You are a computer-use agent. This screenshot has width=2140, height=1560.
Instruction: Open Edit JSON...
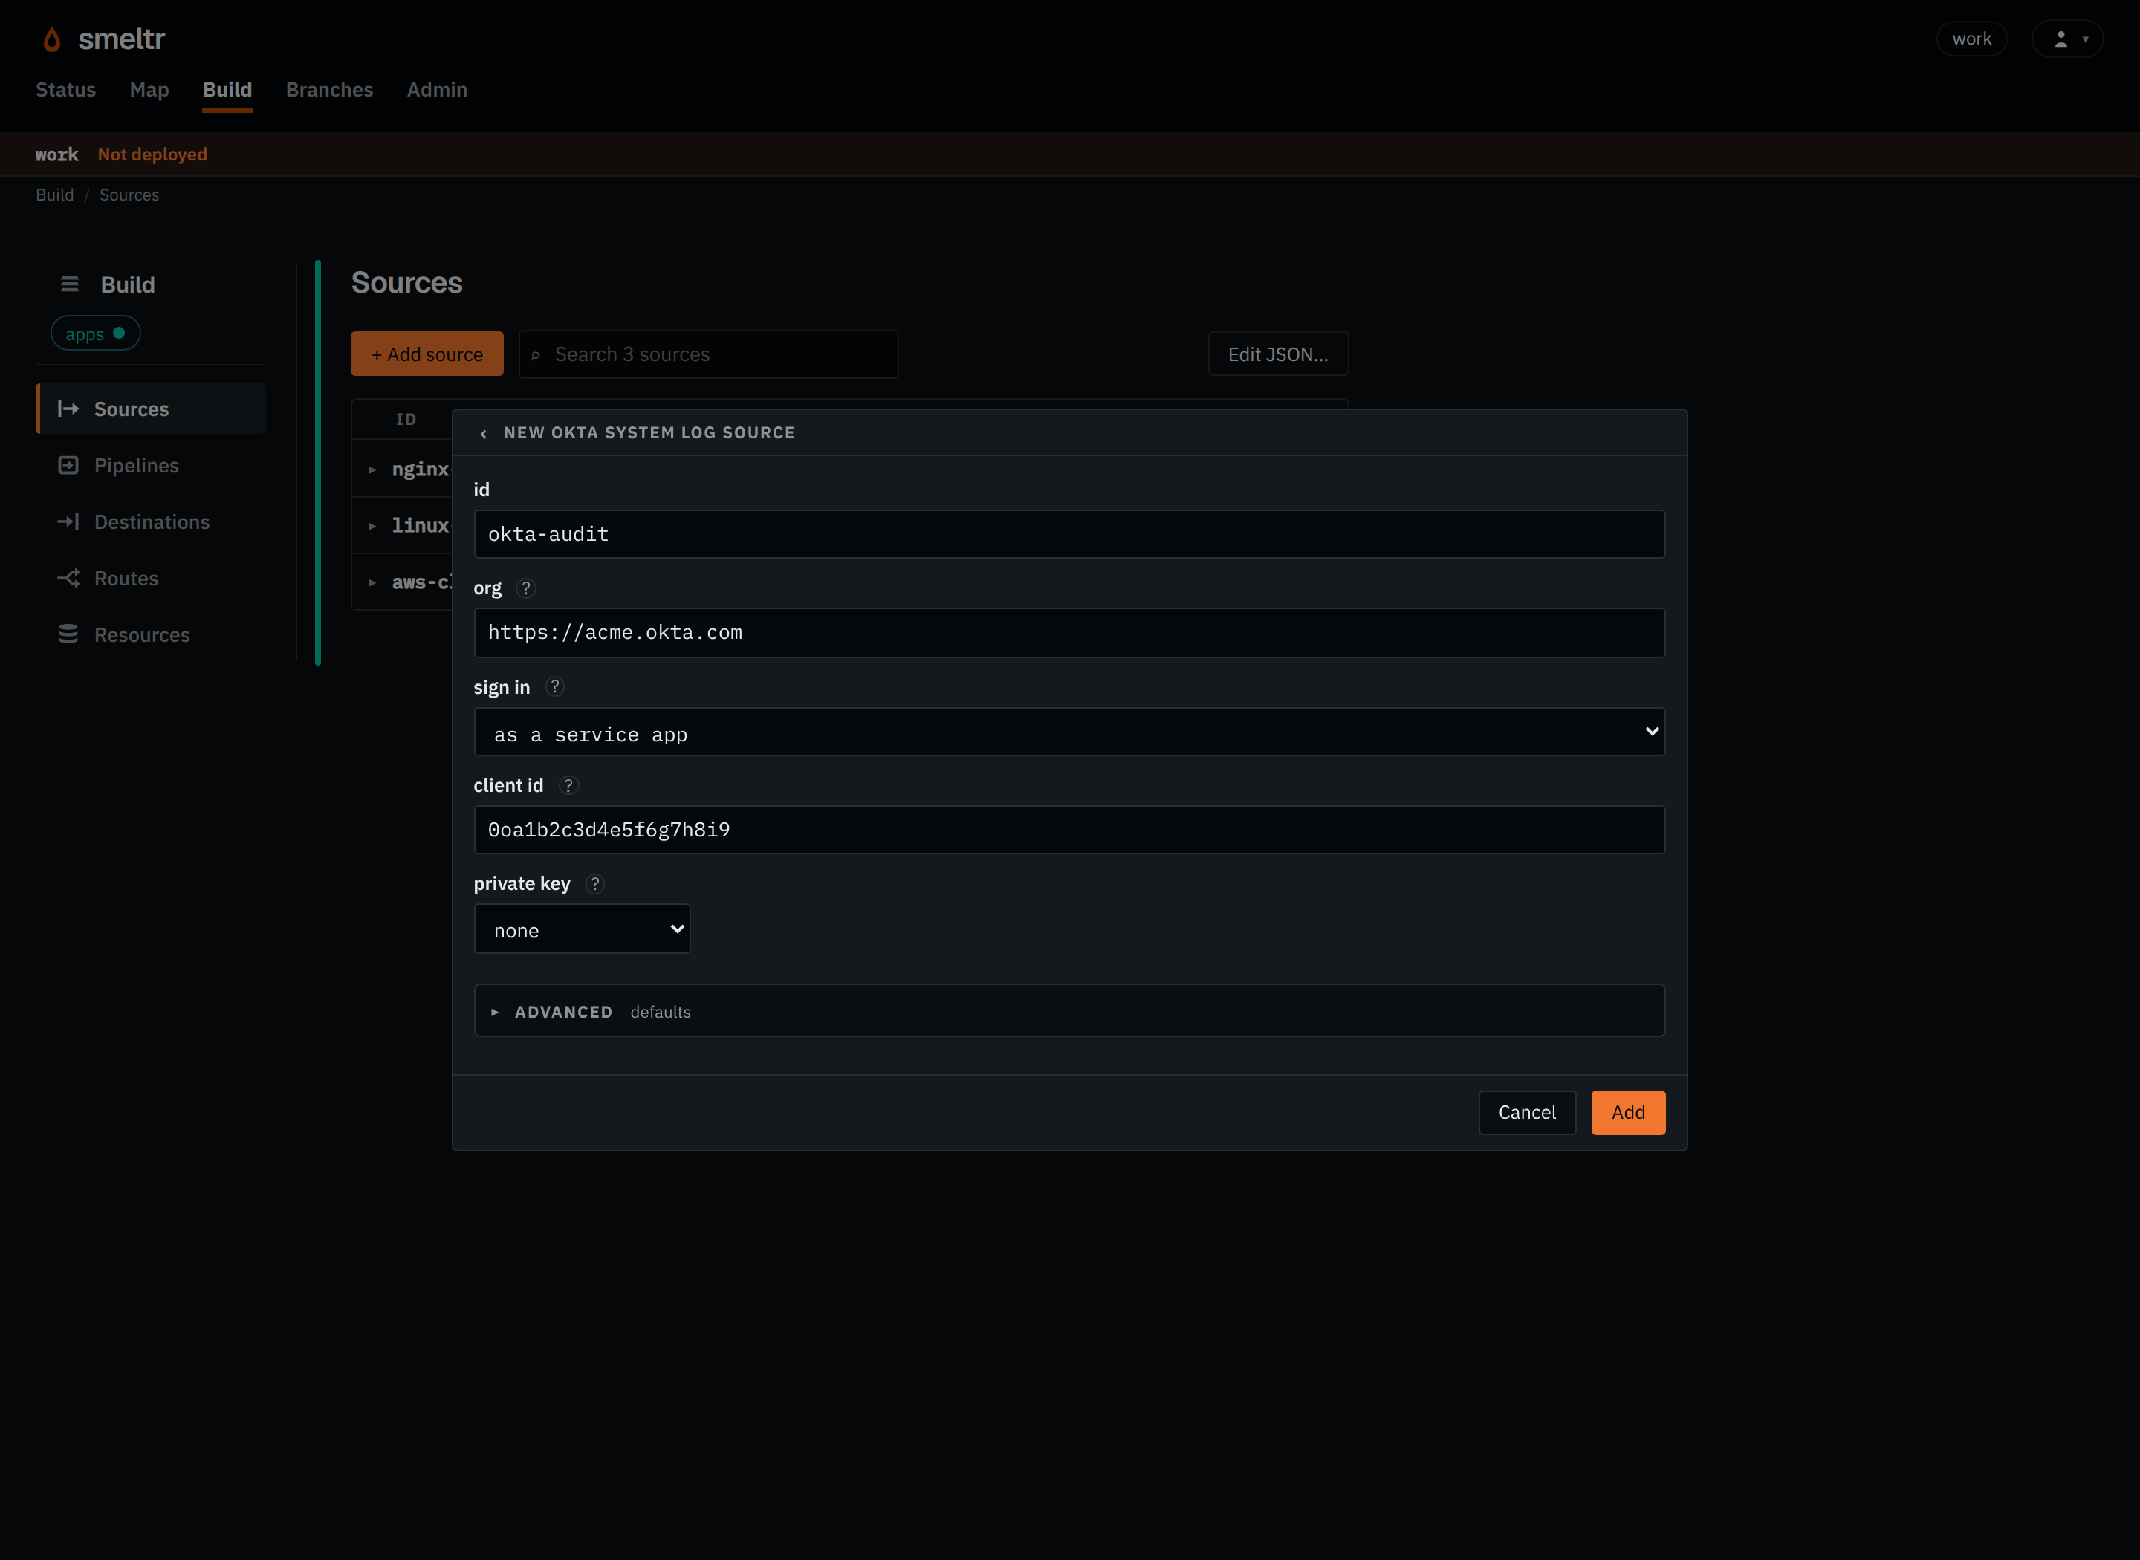point(1278,354)
